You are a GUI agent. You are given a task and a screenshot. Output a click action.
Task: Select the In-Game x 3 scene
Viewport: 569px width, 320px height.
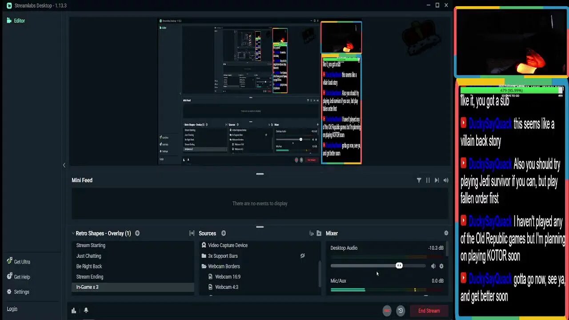[132, 287]
